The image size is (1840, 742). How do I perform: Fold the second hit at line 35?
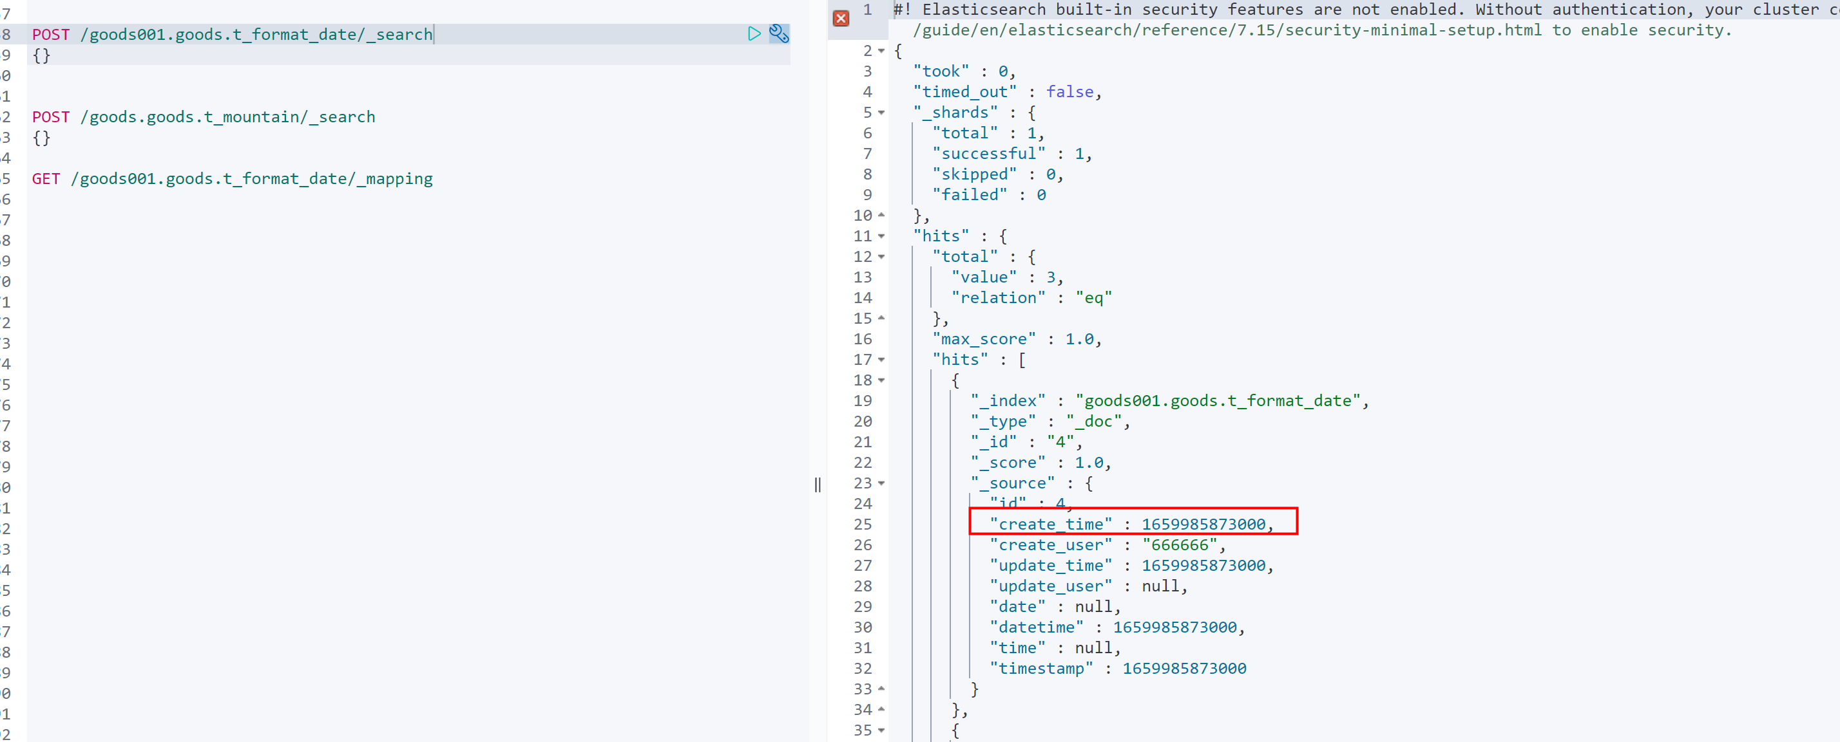point(881,730)
